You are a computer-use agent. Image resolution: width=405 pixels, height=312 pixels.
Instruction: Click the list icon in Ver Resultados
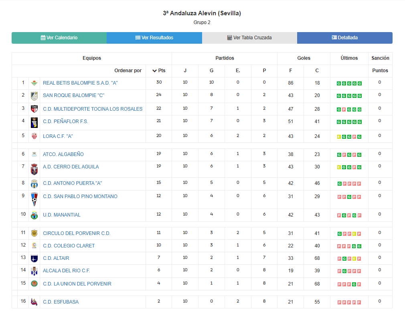(x=138, y=38)
